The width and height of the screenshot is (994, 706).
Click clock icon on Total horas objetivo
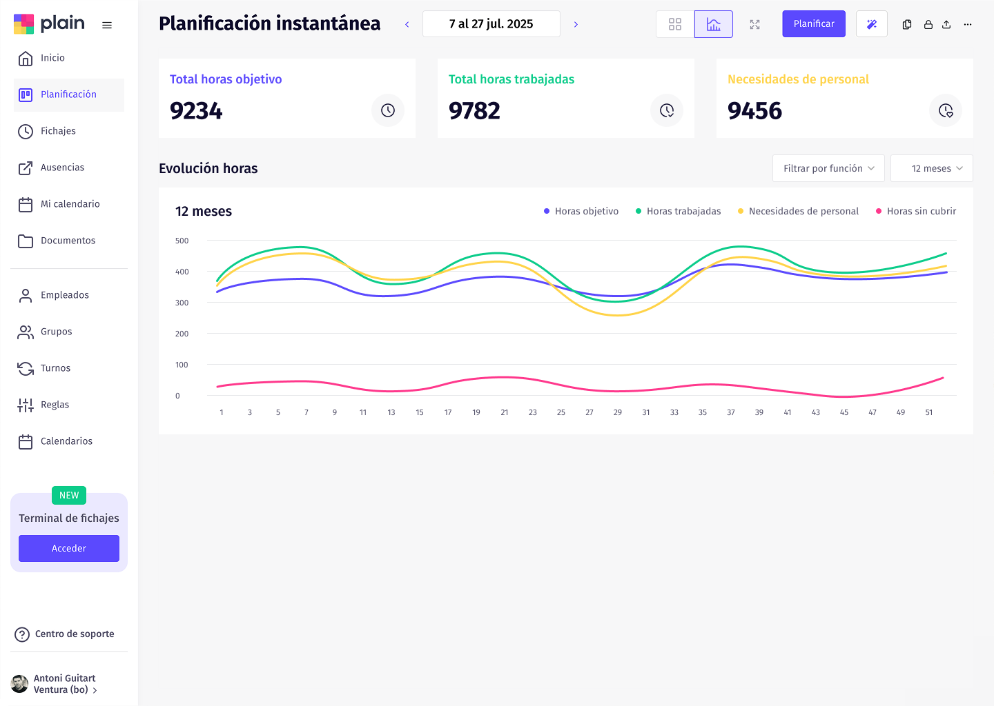pos(388,110)
